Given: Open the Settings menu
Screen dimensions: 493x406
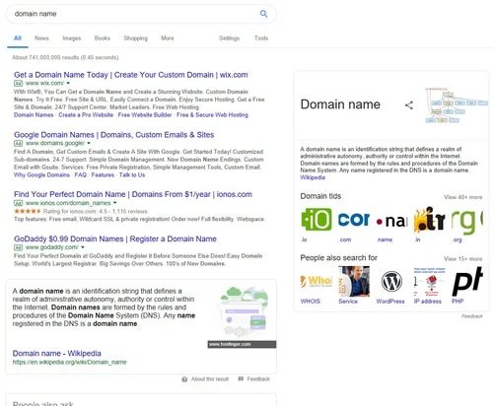Looking at the screenshot, I should (230, 38).
